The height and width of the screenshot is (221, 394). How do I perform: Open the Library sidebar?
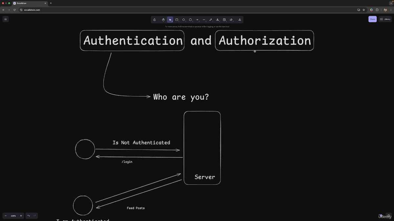coord(385,19)
